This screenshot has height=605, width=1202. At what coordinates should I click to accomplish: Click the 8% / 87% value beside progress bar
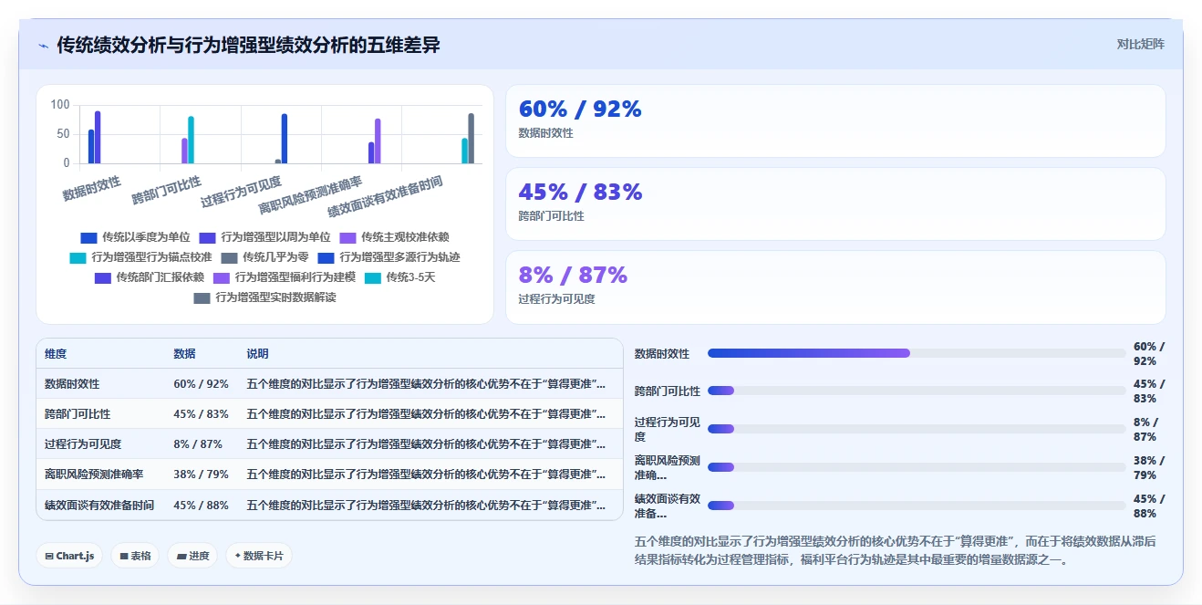click(1145, 429)
